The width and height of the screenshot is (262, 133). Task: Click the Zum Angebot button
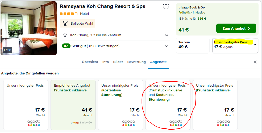pyautogui.click(x=236, y=28)
